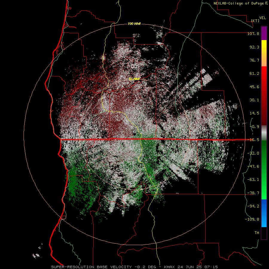Screen dimensions: 269x269
Task: Click the 100 NMI range ring label
Action: pos(134,24)
